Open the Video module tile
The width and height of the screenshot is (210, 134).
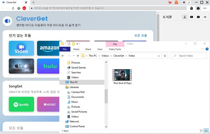coord(22,48)
